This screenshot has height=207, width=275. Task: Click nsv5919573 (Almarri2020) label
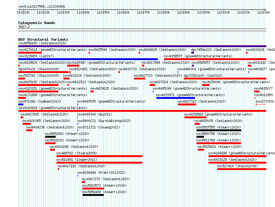point(104,185)
